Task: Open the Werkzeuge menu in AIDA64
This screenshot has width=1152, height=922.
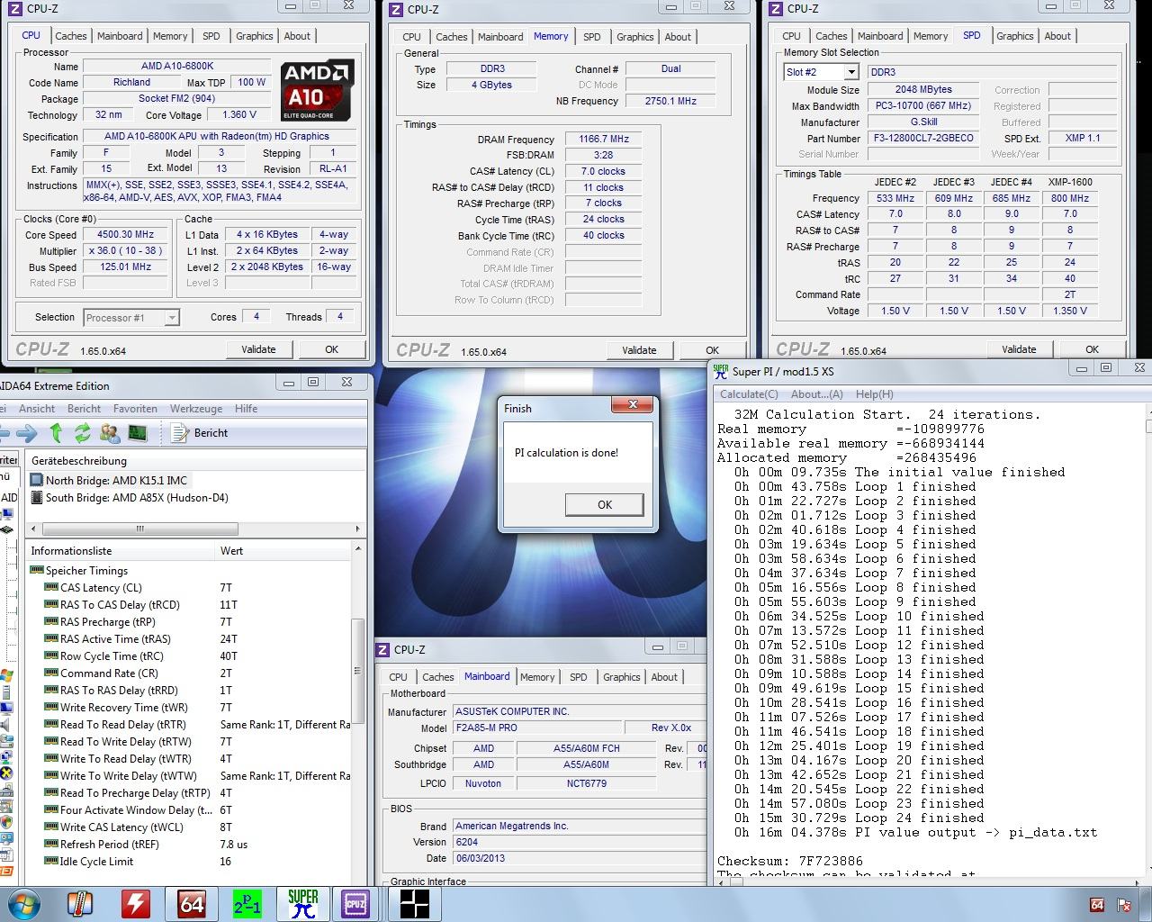Action: [196, 409]
